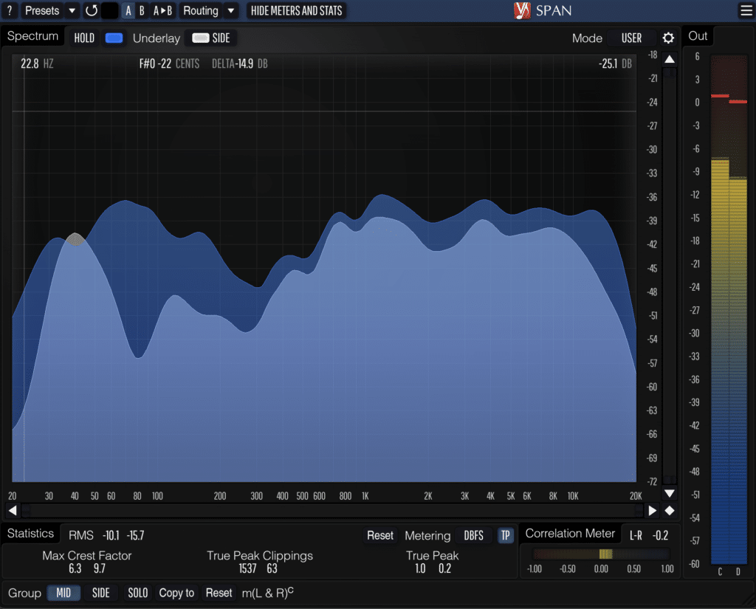756x609 pixels.
Task: Click the F#0 -22 cents readout
Action: tap(169, 63)
